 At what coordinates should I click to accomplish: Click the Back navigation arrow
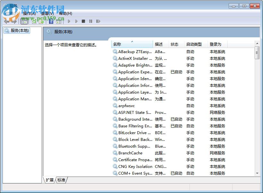click(x=6, y=21)
